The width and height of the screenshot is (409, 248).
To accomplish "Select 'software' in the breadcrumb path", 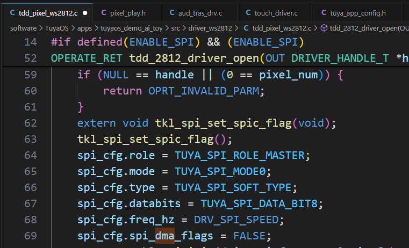I will point(23,28).
